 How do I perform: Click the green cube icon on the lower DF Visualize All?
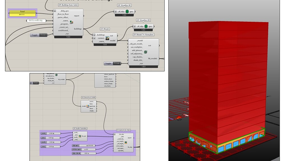pos(146,26)
